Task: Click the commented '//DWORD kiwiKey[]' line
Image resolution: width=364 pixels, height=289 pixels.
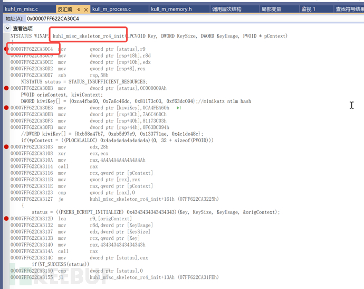Action: tap(112, 134)
